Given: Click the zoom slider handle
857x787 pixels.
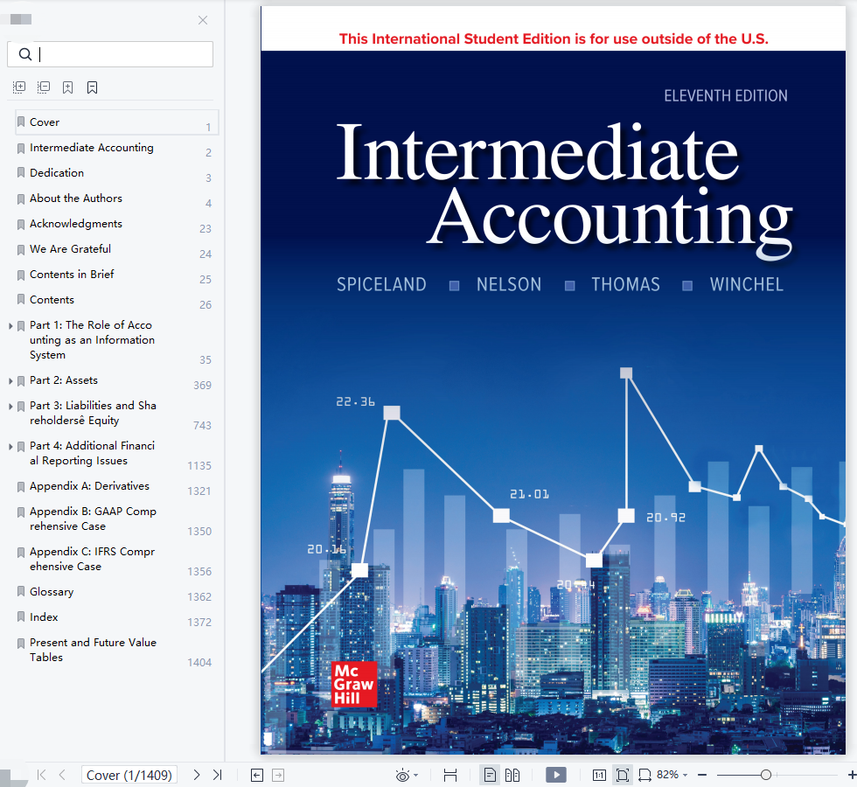Looking at the screenshot, I should [x=766, y=775].
